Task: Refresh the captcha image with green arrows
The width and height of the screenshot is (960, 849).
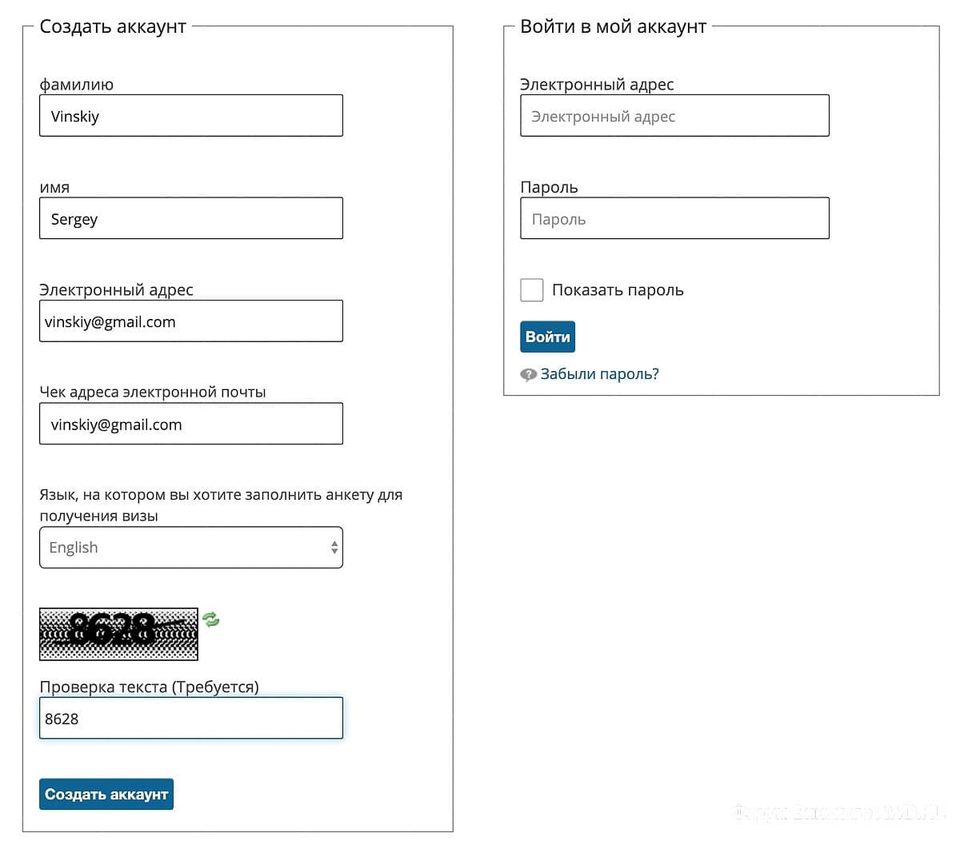Action: [x=211, y=620]
